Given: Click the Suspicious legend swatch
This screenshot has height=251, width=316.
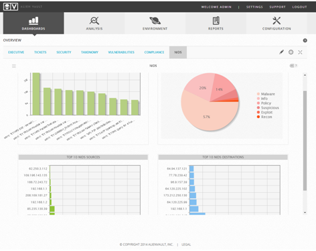Looking at the screenshot, I should tap(258, 107).
